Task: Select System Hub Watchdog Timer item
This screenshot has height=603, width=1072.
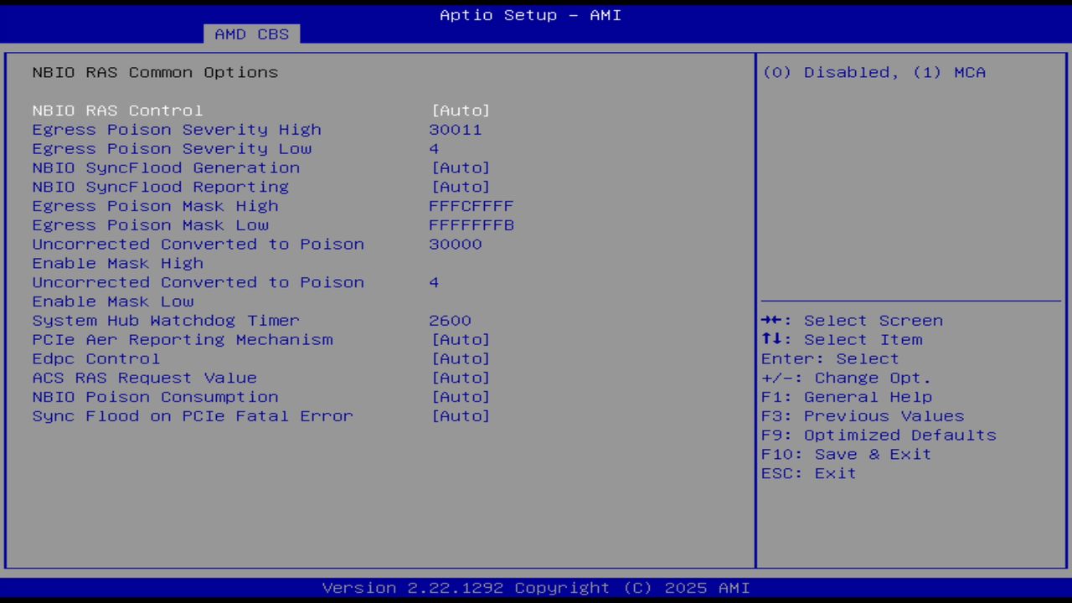Action: [x=166, y=321]
